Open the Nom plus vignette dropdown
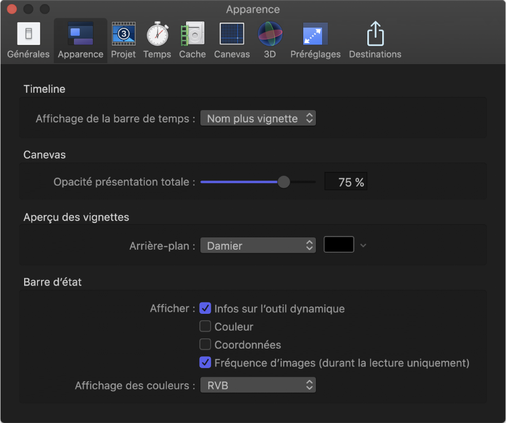 pyautogui.click(x=258, y=118)
